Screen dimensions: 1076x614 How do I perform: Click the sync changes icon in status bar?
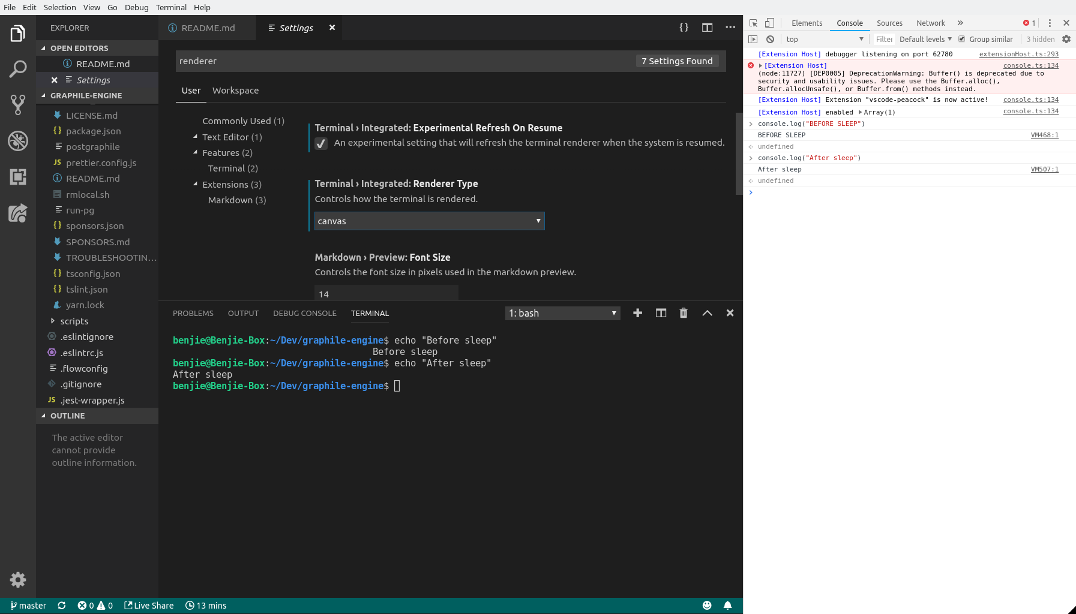tap(62, 606)
